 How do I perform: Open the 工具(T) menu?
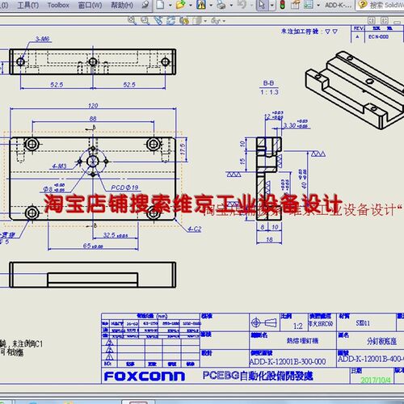pos(27,5)
